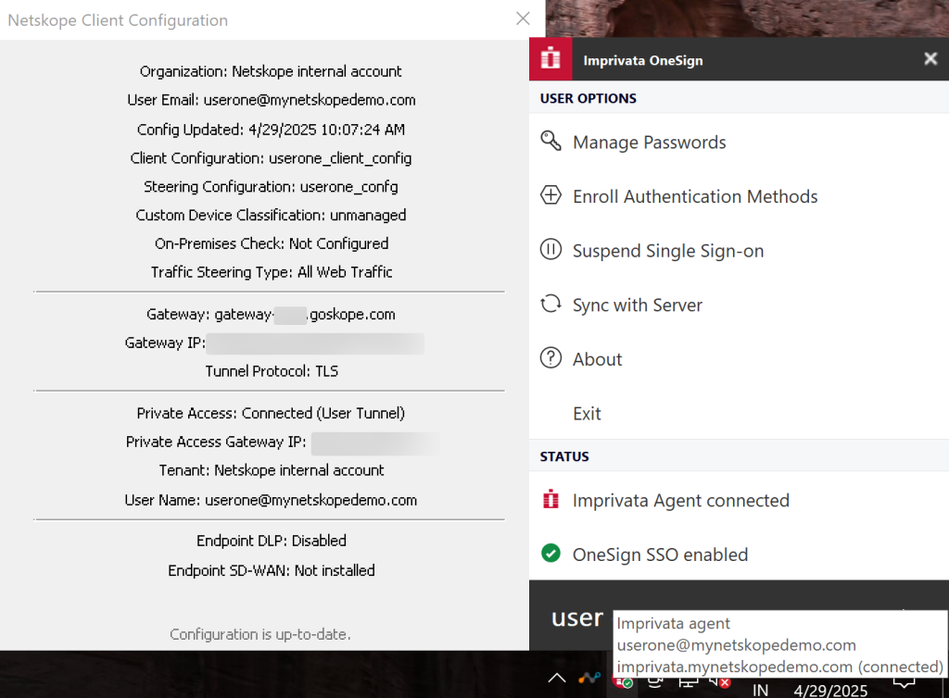Click the USER OPTIONS section header

[588, 98]
